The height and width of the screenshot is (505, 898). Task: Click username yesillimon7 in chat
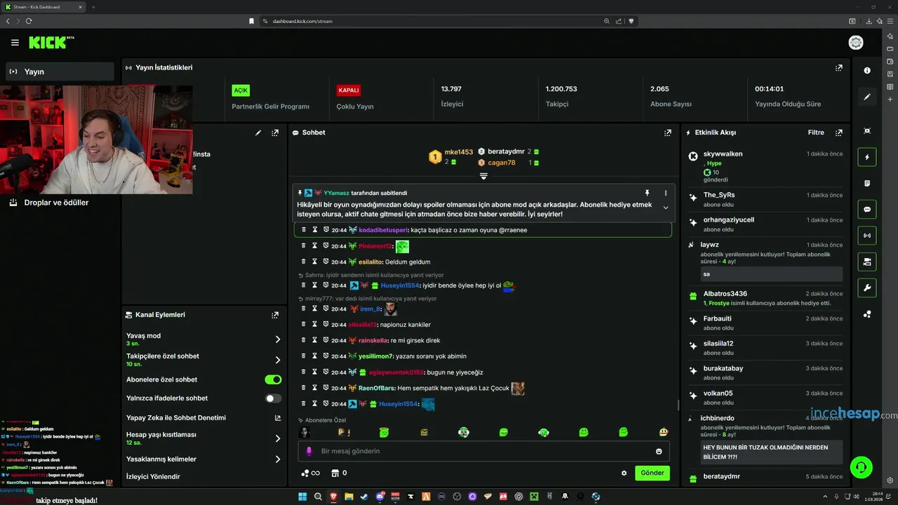point(376,356)
